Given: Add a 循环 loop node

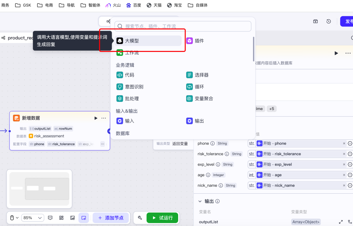Looking at the screenshot, I should point(195,87).
